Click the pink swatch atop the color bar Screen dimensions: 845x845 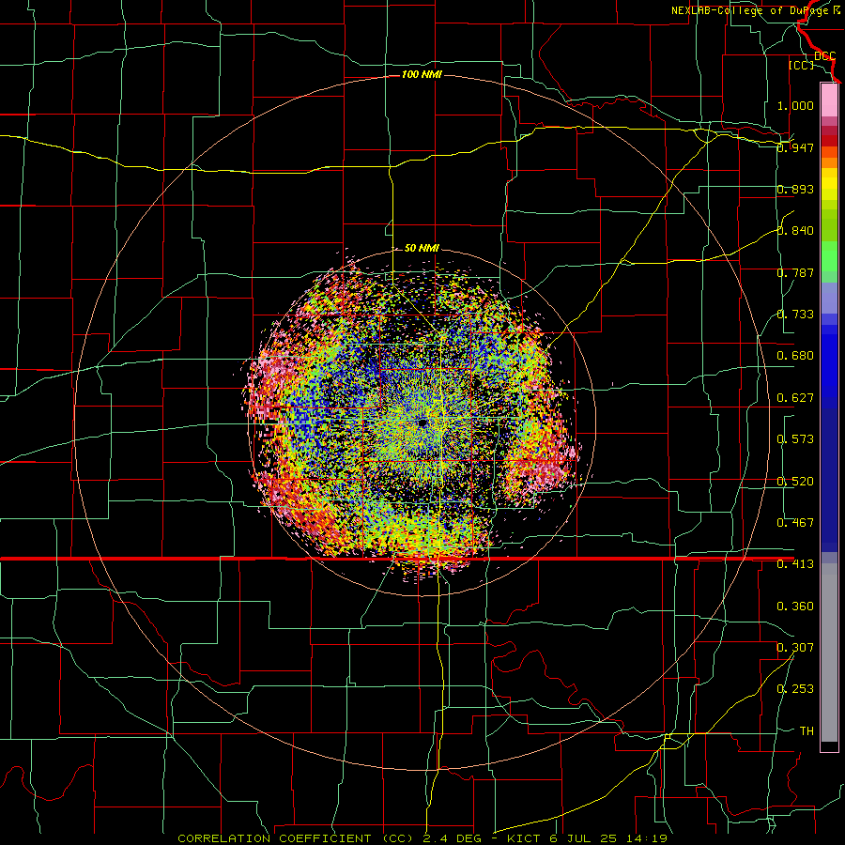[829, 100]
